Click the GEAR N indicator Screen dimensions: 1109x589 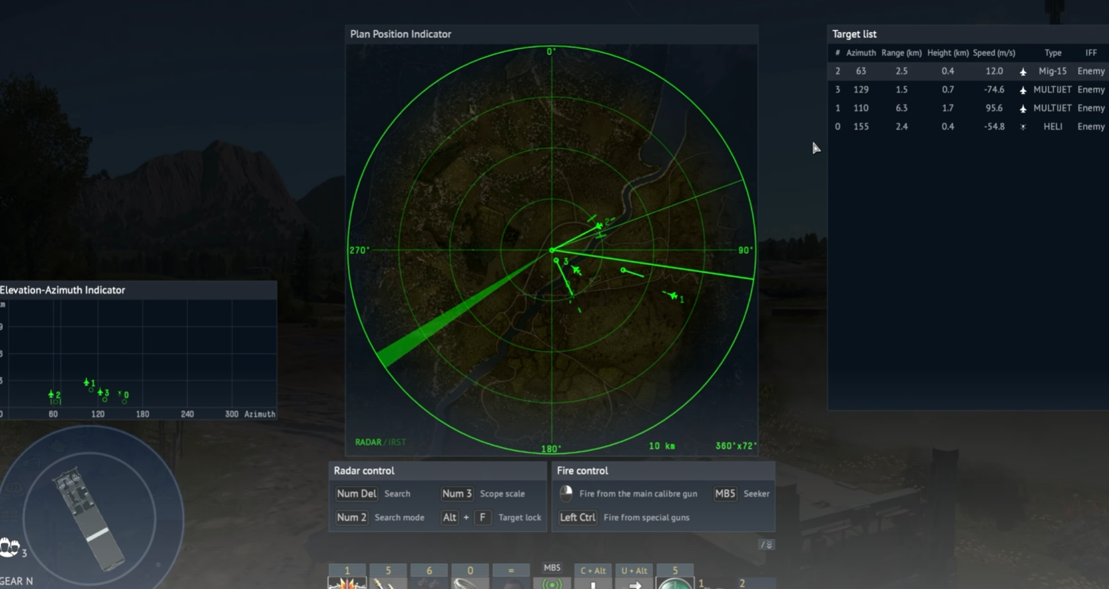pos(16,581)
